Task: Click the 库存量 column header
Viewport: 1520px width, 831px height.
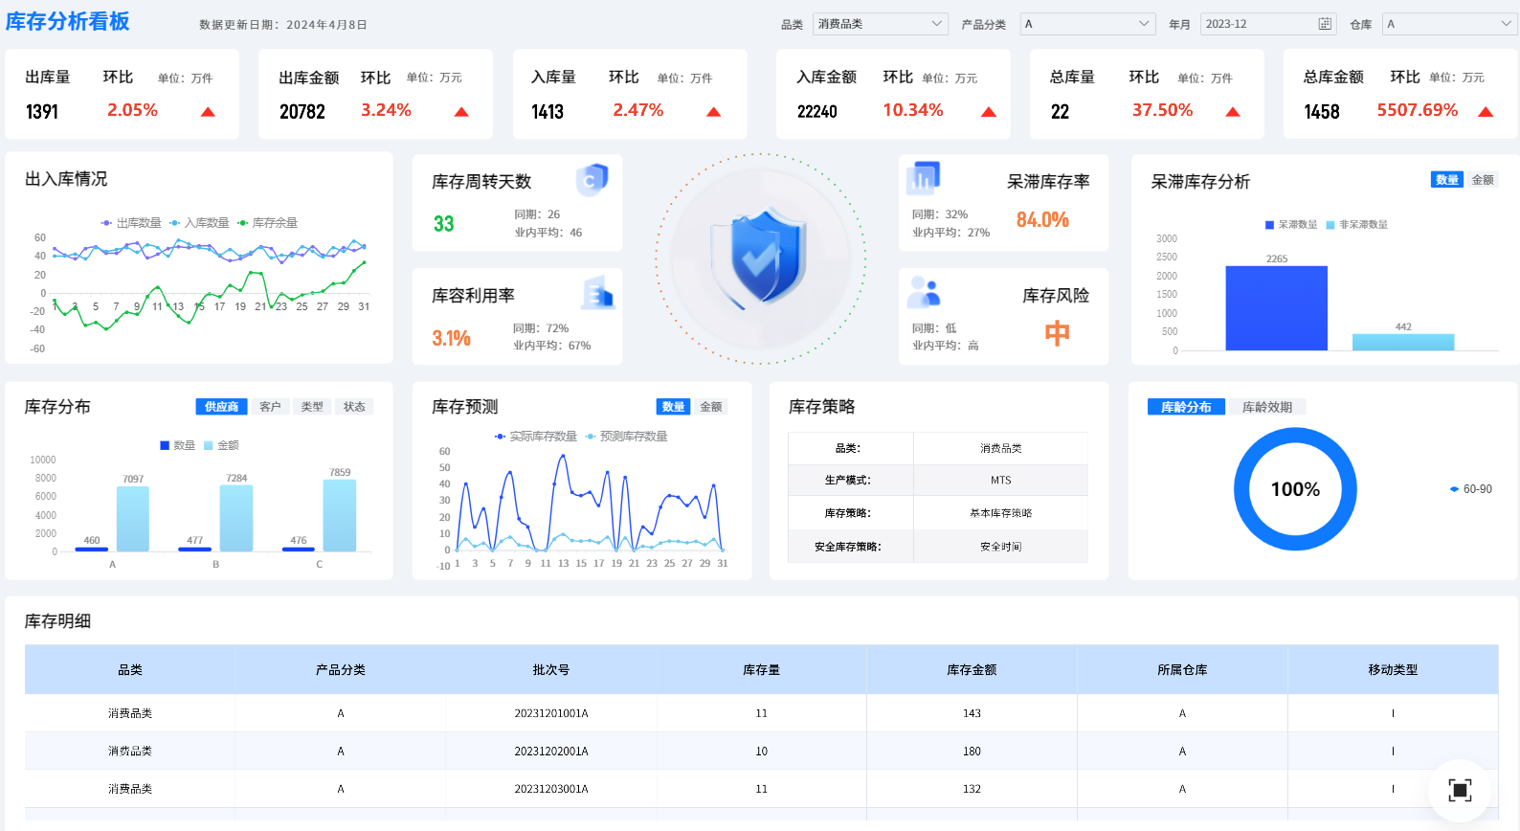Action: click(x=762, y=670)
